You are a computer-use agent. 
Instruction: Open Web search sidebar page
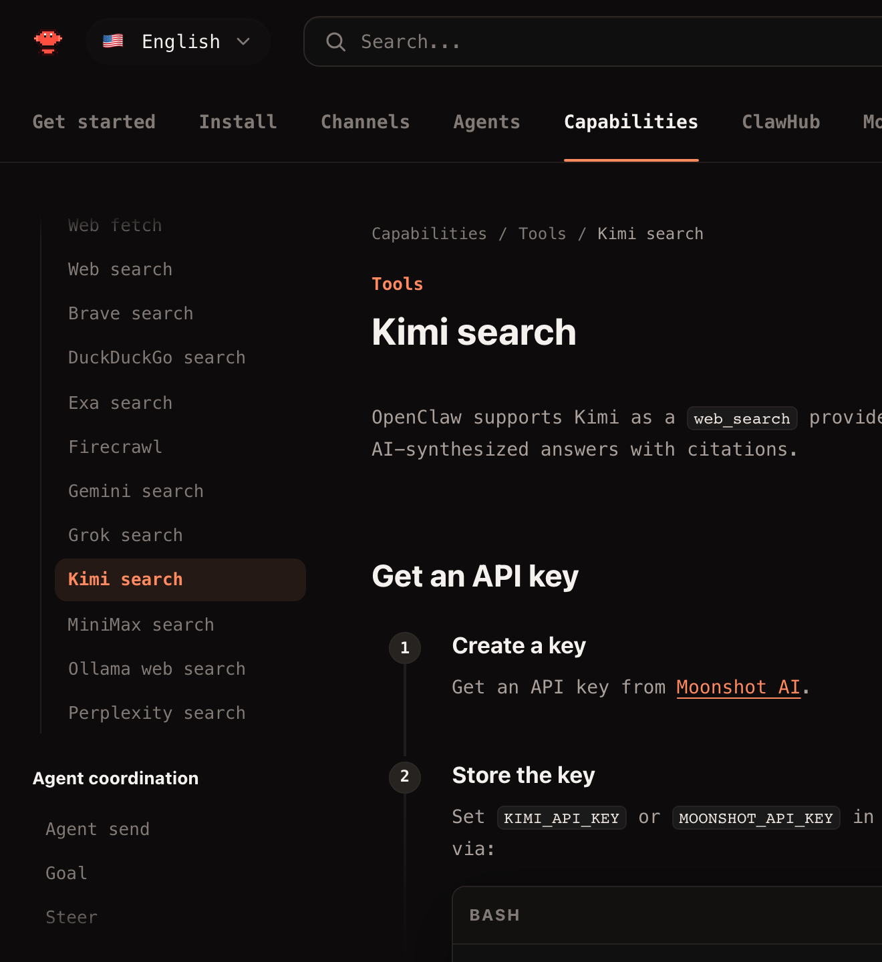120,269
